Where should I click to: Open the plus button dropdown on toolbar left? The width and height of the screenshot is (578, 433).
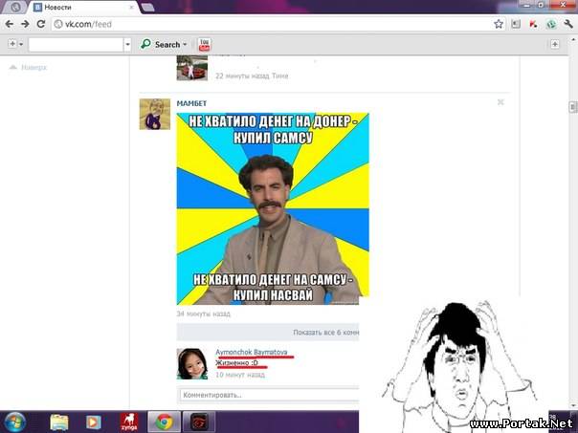tap(21, 44)
